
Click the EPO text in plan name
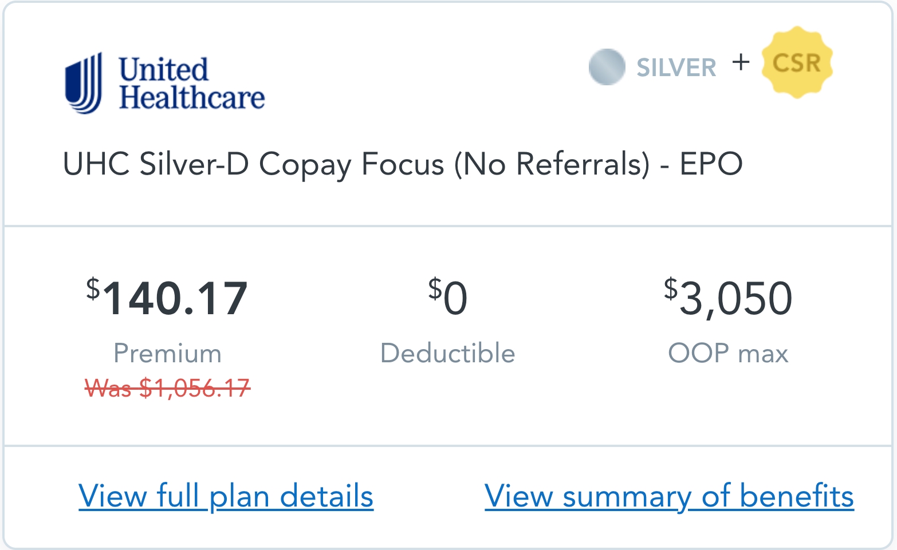(711, 164)
